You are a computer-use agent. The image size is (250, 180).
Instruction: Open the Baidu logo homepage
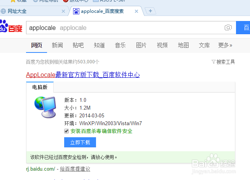pos(11,26)
